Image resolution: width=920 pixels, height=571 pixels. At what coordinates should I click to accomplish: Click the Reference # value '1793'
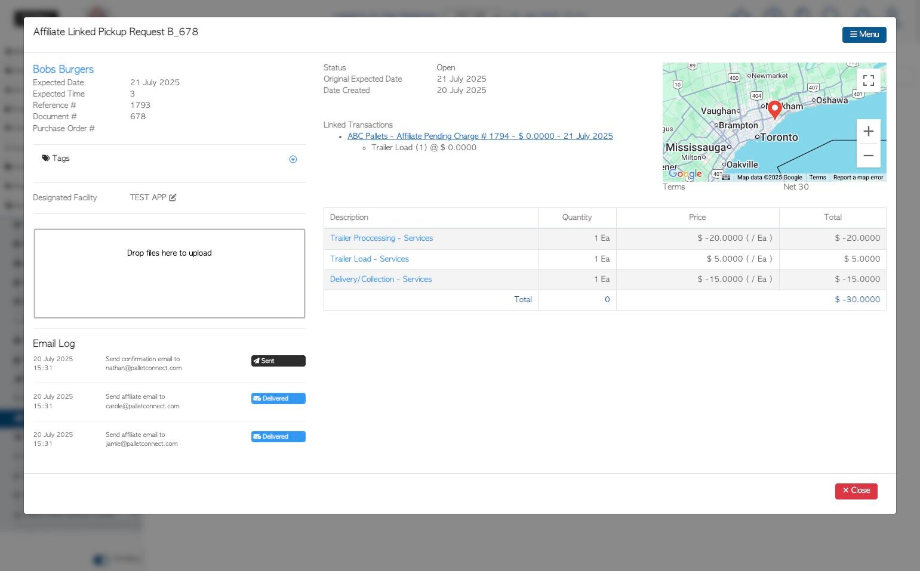click(x=140, y=105)
